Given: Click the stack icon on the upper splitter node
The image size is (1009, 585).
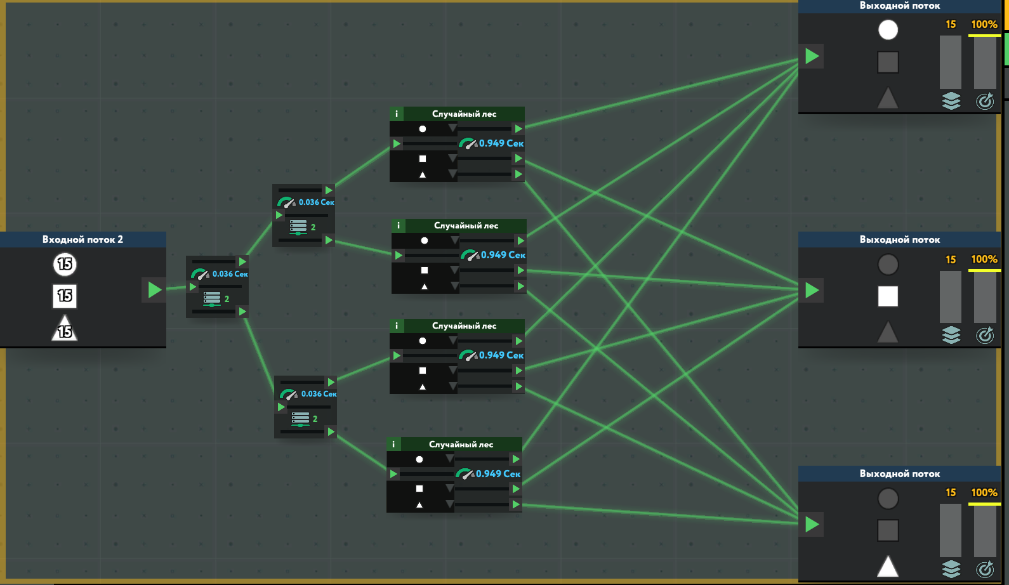Looking at the screenshot, I should (x=298, y=227).
